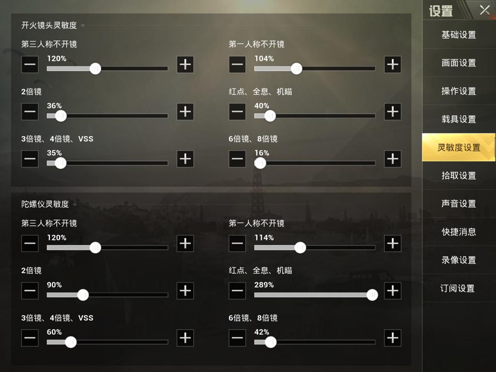Image resolution: width=496 pixels, height=372 pixels.
Task: Switch to 基础设置 tab
Action: [x=459, y=35]
